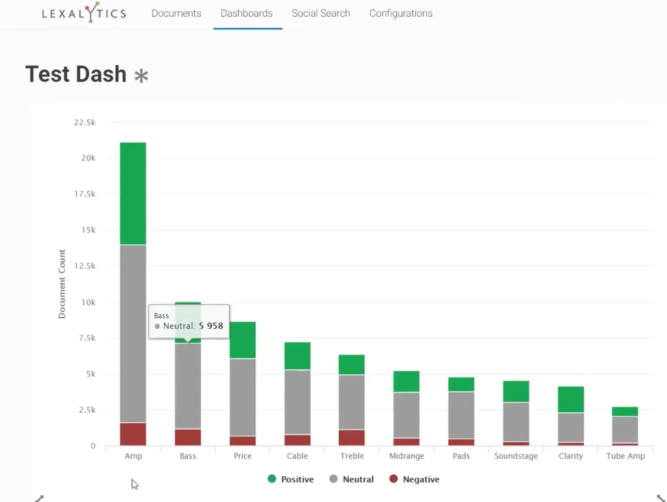Toggle the Negative series in legend
This screenshot has height=502, width=667.
pyautogui.click(x=414, y=479)
